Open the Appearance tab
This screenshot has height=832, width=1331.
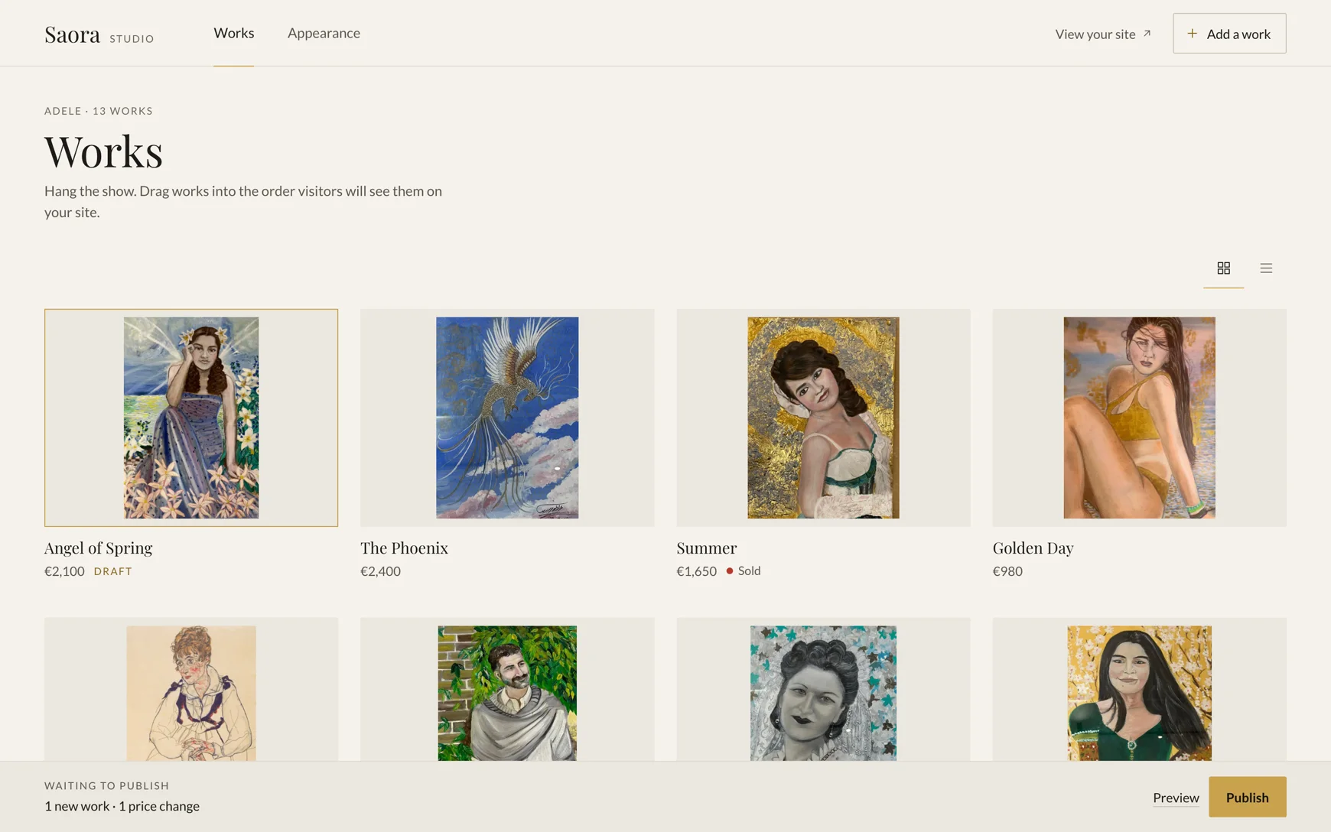(x=324, y=33)
